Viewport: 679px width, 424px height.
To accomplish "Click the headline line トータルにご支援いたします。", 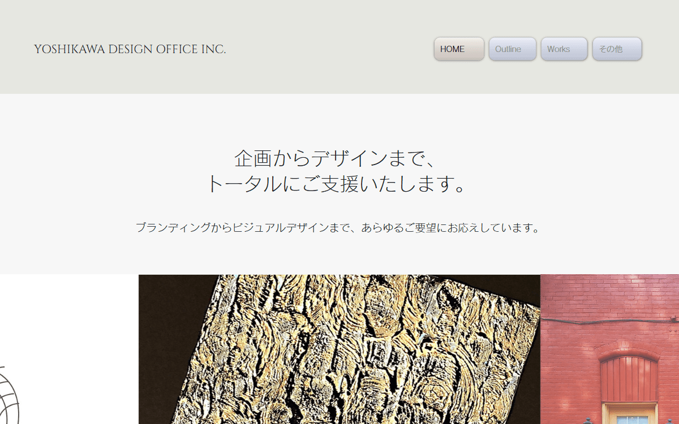I will [x=336, y=184].
